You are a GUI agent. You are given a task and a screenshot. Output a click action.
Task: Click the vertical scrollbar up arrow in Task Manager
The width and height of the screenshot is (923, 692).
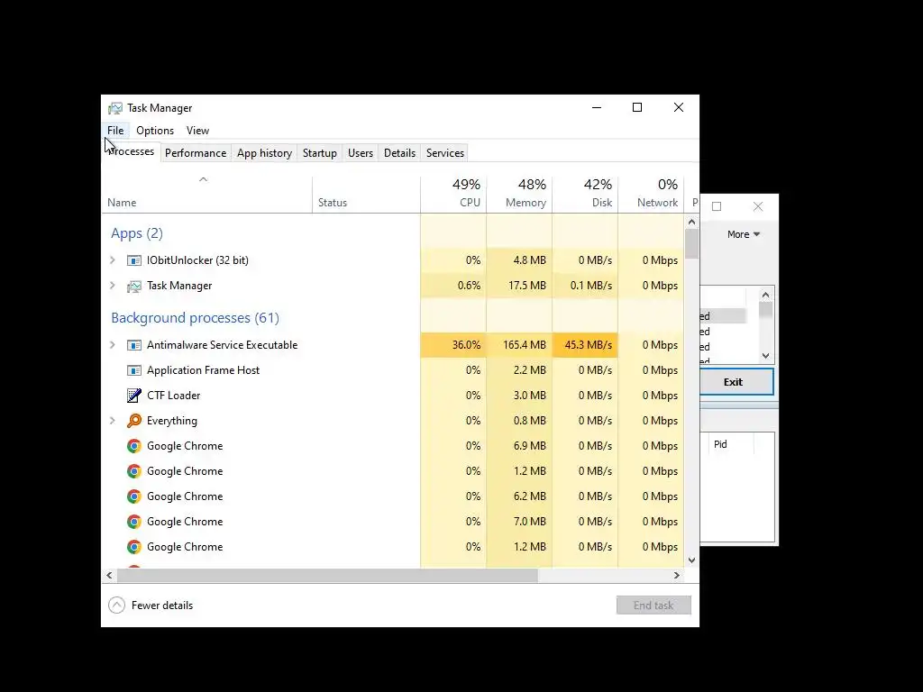[x=691, y=222]
